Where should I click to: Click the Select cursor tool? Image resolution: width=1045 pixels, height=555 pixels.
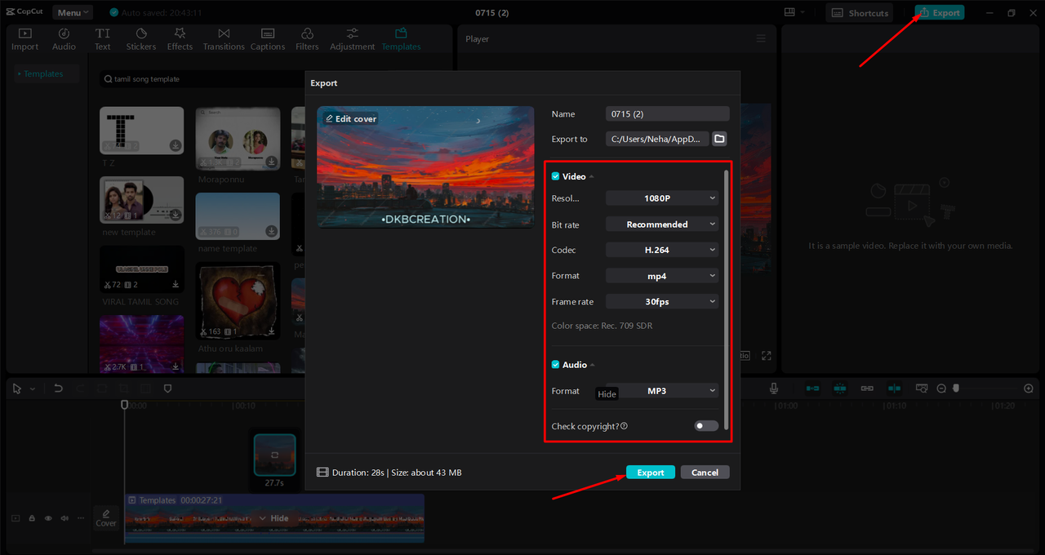pyautogui.click(x=17, y=388)
